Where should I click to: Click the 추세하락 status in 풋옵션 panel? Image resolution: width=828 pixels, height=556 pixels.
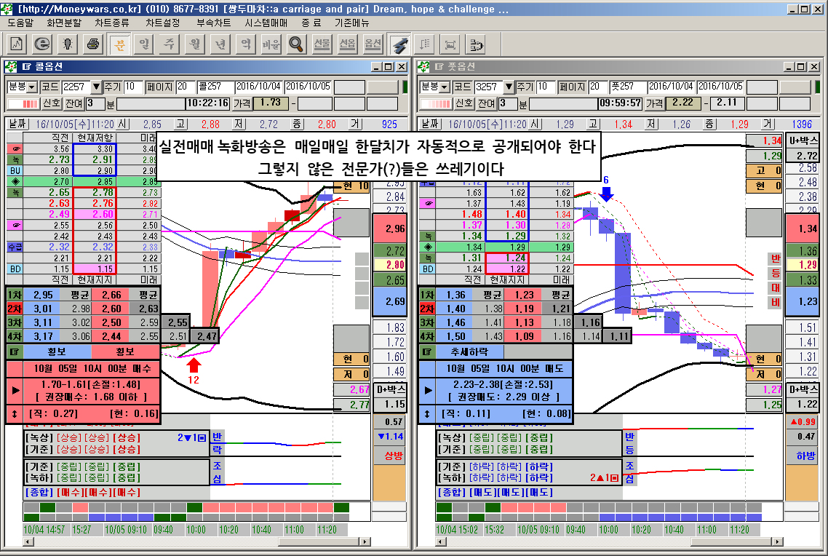point(469,352)
